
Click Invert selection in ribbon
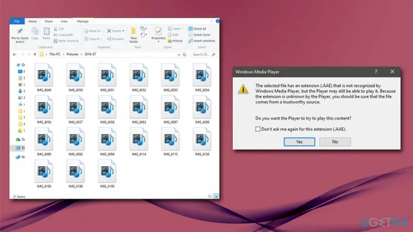tap(202, 41)
